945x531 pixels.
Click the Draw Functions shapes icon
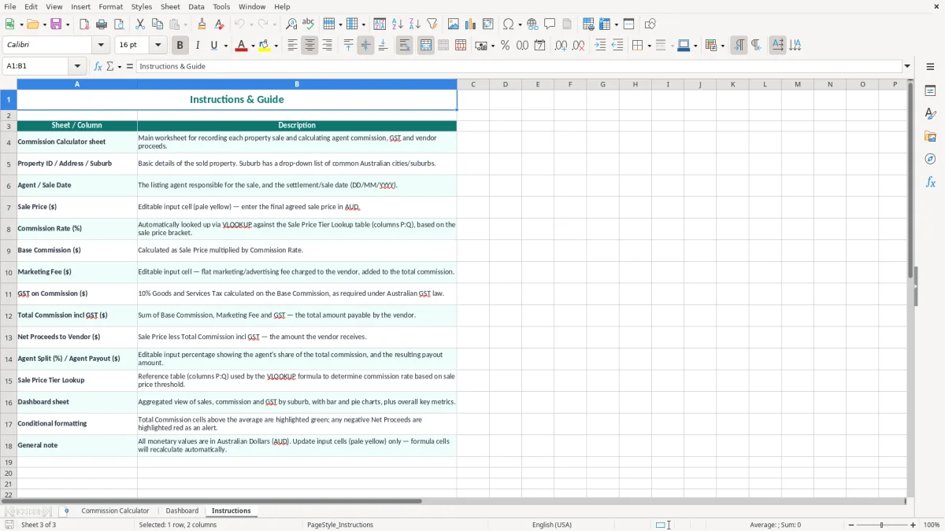click(x=650, y=24)
